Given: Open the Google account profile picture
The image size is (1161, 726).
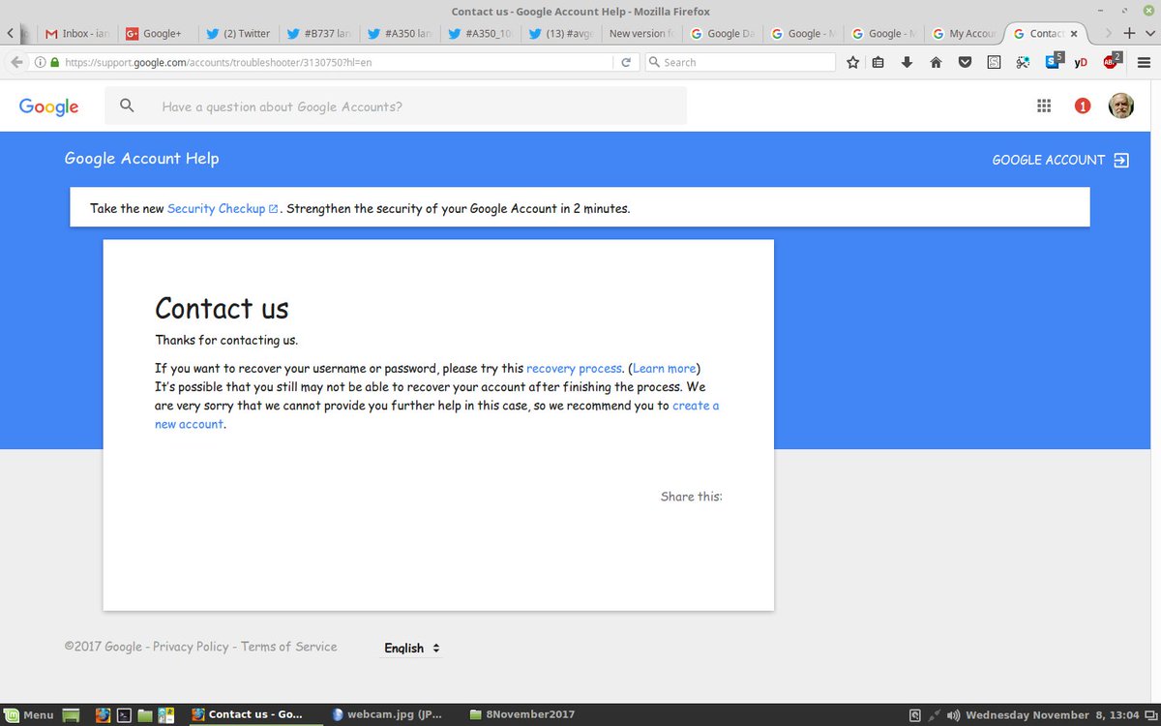Looking at the screenshot, I should coord(1121,106).
